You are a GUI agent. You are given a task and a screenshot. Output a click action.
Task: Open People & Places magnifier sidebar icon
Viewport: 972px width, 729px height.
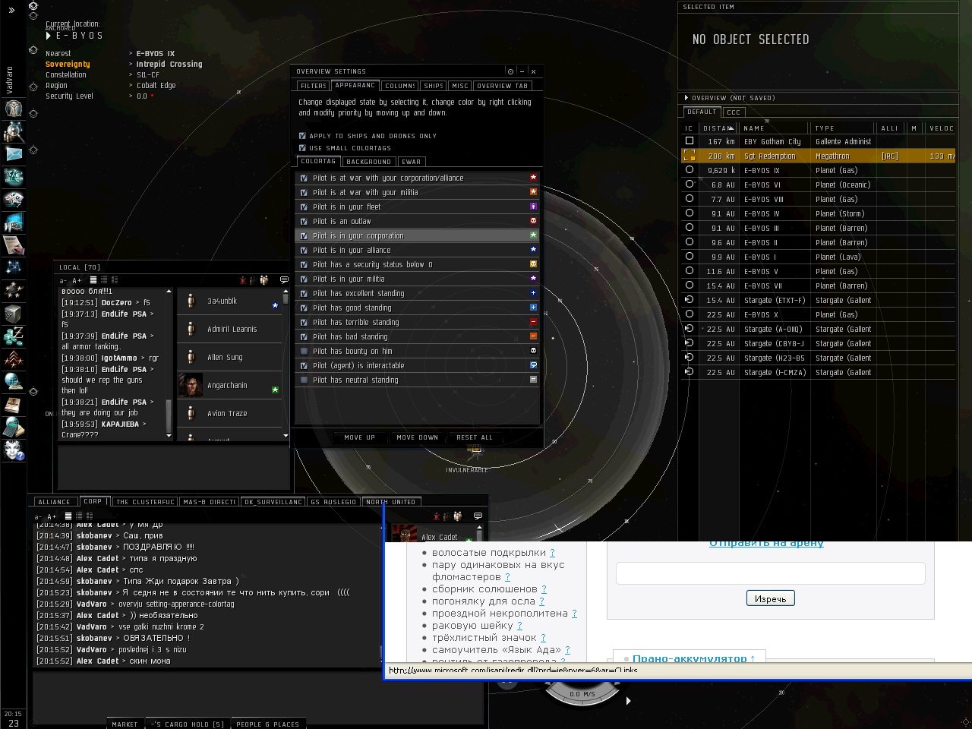pyautogui.click(x=14, y=131)
